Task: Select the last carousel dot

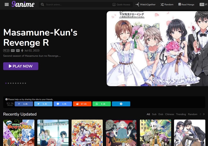Action: click(x=25, y=83)
